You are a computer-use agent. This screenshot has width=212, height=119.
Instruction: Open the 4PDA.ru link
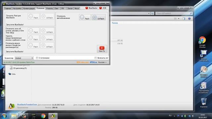coord(93,62)
